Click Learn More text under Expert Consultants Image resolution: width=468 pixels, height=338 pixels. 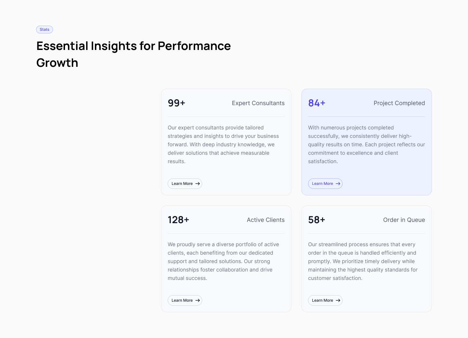pos(182,184)
